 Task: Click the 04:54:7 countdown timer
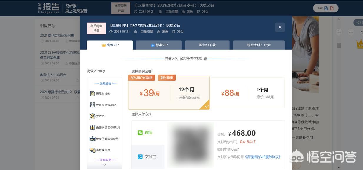click(248, 142)
